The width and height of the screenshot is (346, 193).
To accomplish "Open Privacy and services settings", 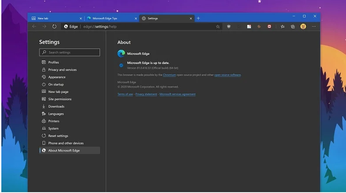I will 70,70.
